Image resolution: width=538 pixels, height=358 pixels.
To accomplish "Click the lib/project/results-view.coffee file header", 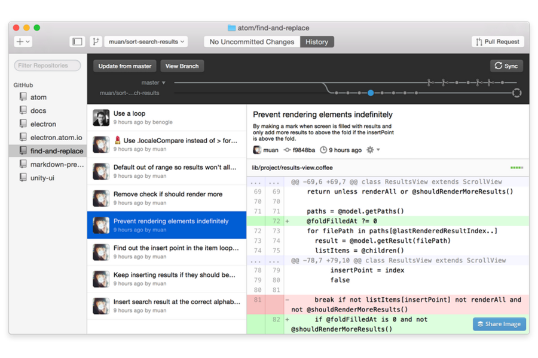I will [x=388, y=168].
